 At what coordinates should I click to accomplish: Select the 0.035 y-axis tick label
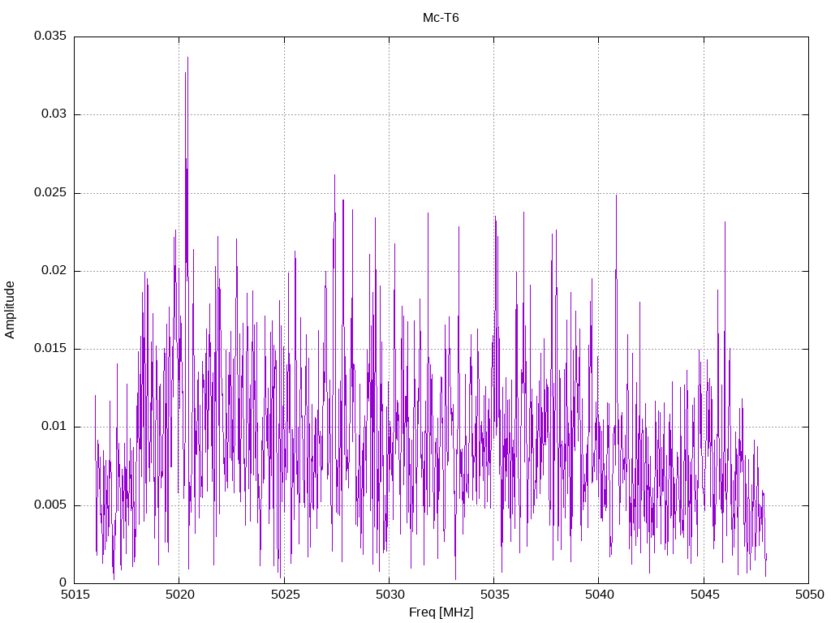pyautogui.click(x=50, y=37)
